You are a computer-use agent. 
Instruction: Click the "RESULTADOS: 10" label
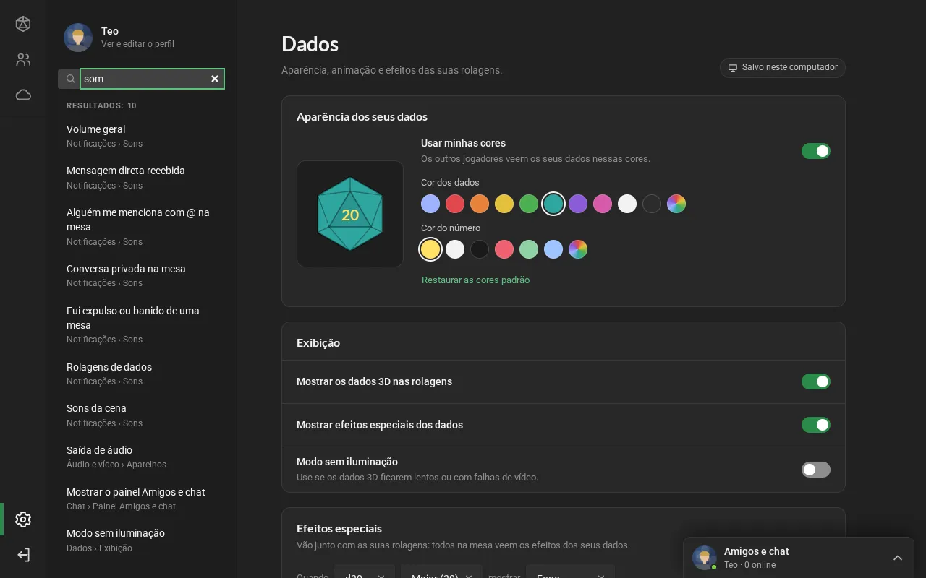[x=101, y=105]
